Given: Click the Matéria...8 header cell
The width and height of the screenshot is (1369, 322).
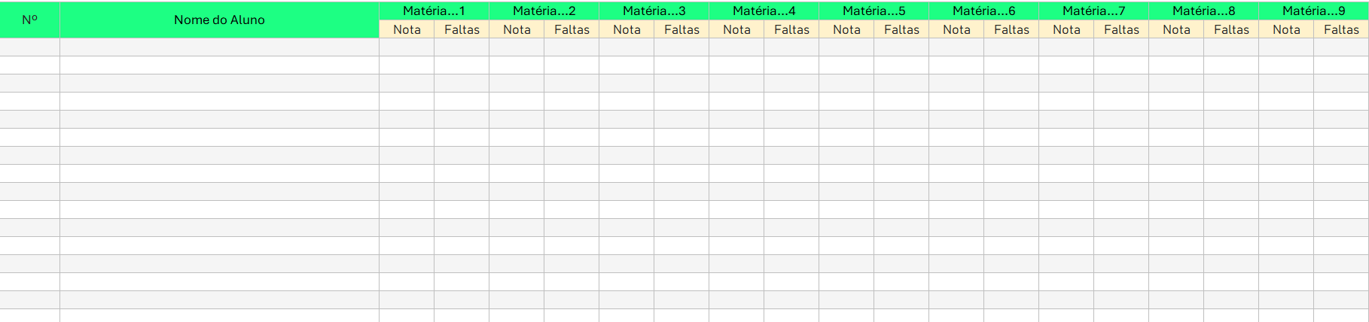Looking at the screenshot, I should coord(1203,11).
